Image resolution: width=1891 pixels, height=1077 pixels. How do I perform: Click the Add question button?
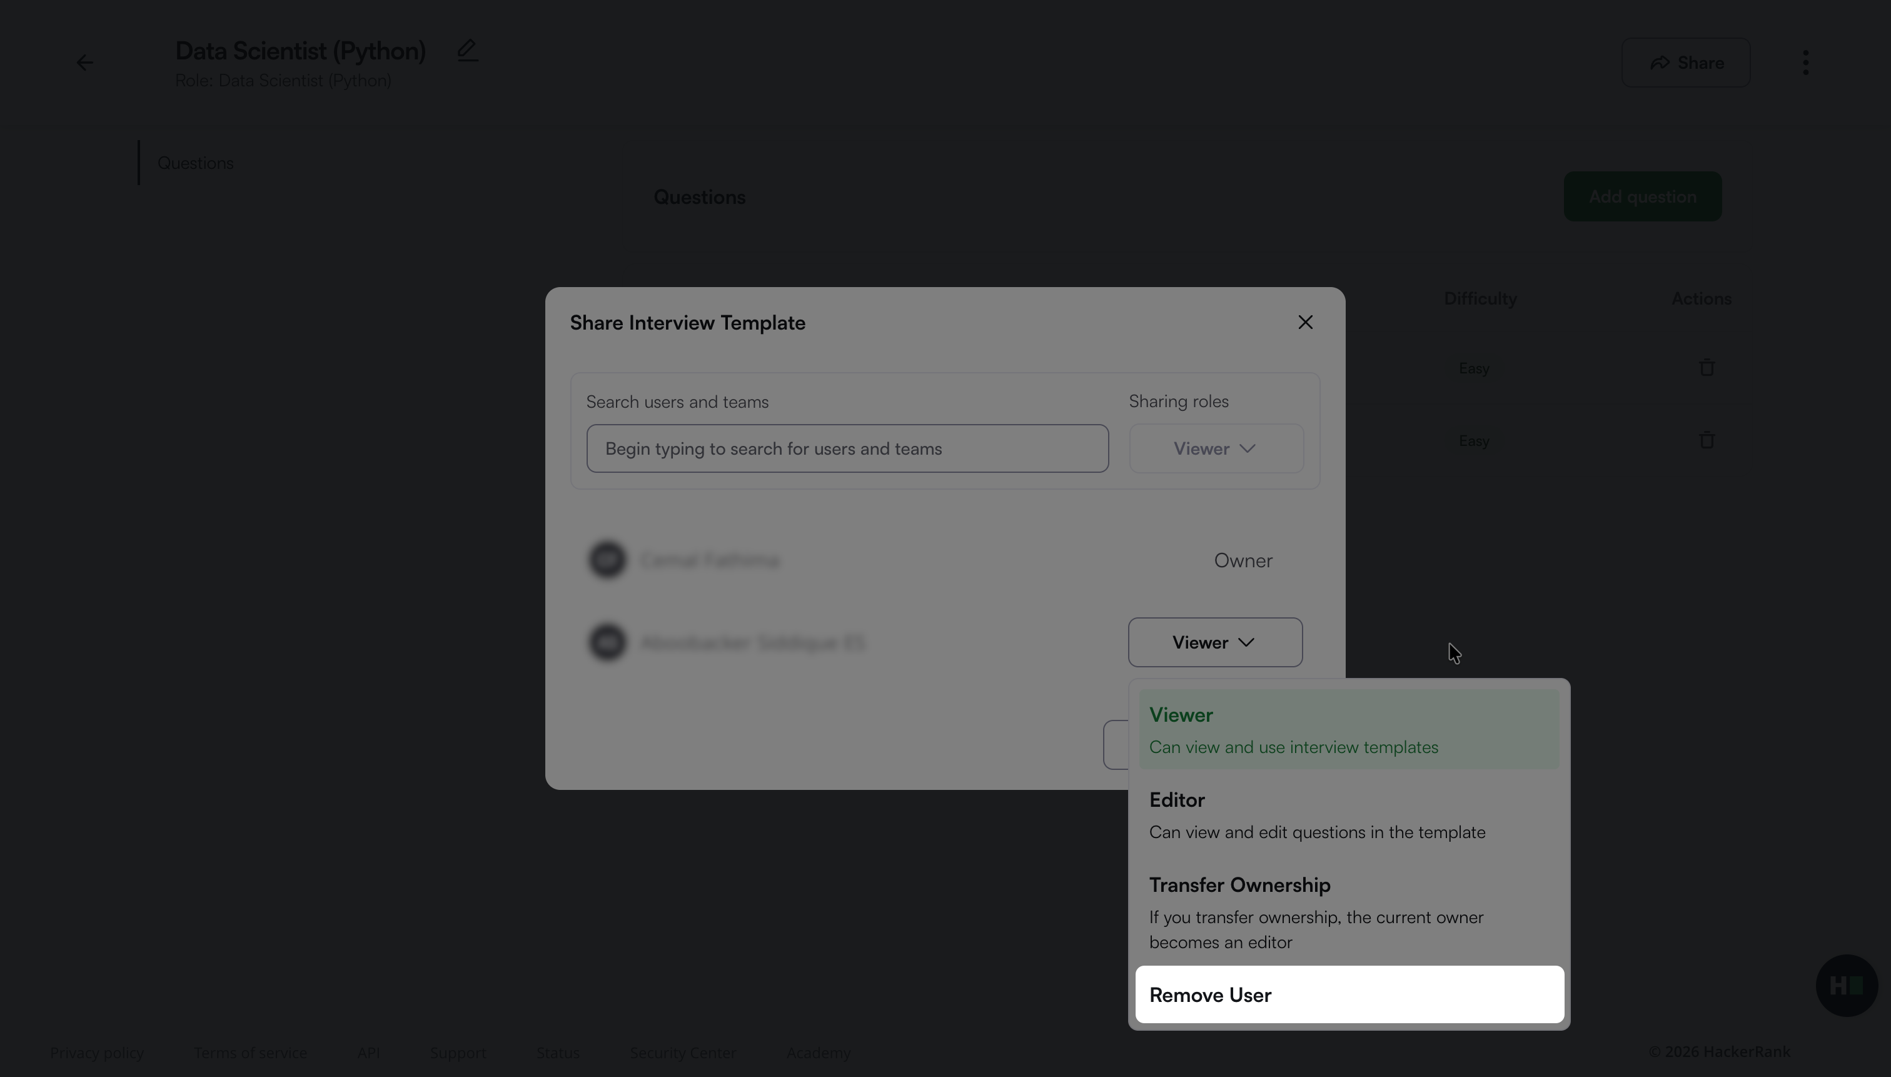coord(1643,197)
